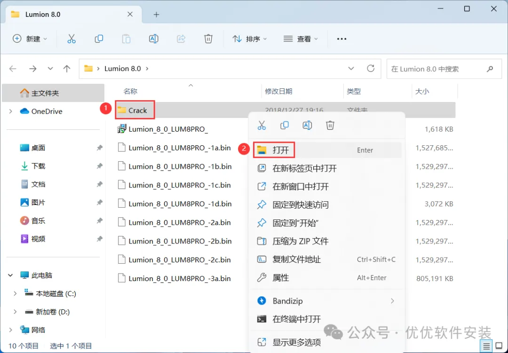Viewport: 508px width, 353px height.
Task: Sort by the 名称 column header
Action: click(130, 92)
